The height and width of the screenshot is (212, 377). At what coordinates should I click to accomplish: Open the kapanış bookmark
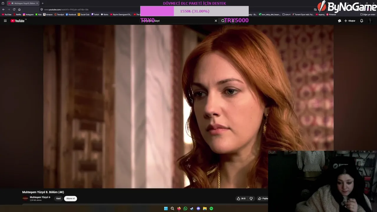click(x=320, y=14)
